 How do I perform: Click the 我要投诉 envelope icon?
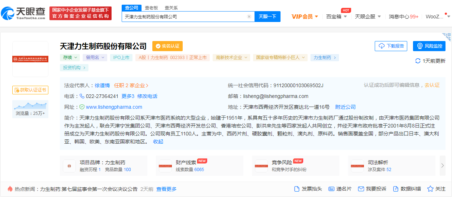tap(361, 189)
